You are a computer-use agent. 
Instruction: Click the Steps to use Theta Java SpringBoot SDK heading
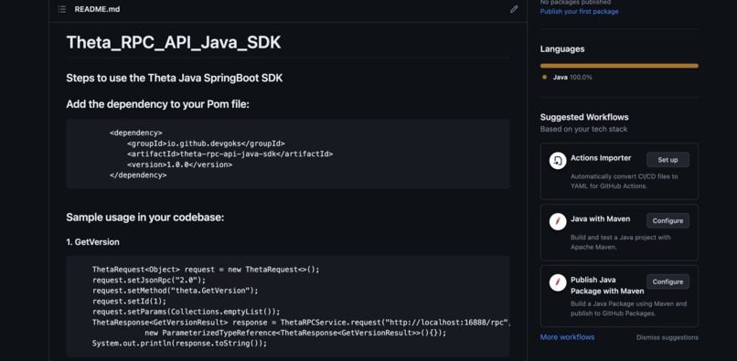point(175,78)
